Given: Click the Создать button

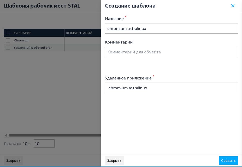Looking at the screenshot, I should click(228, 160).
